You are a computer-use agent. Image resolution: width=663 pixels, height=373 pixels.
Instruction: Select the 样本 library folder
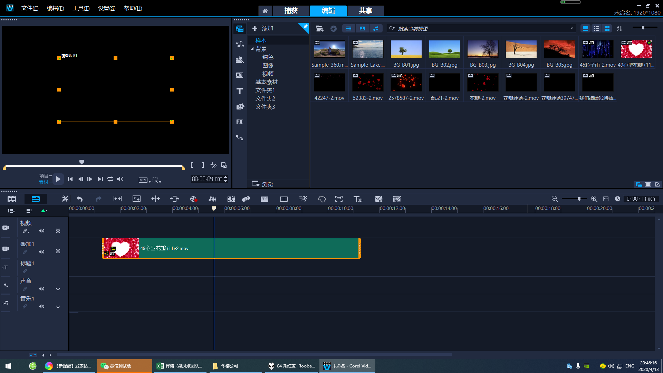point(261,41)
